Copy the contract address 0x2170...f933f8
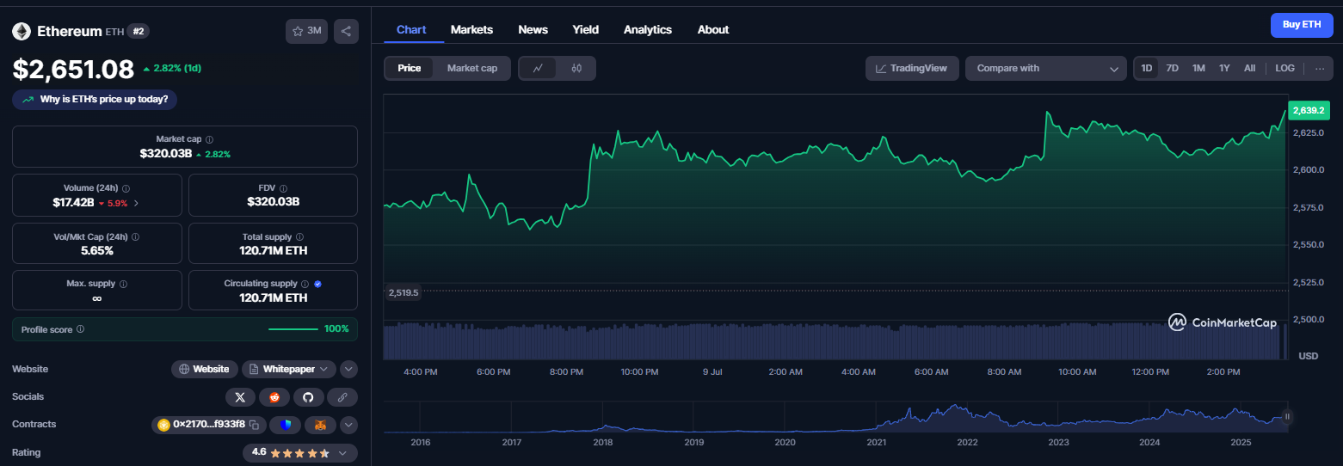Image resolution: width=1343 pixels, height=466 pixels. pyautogui.click(x=254, y=425)
